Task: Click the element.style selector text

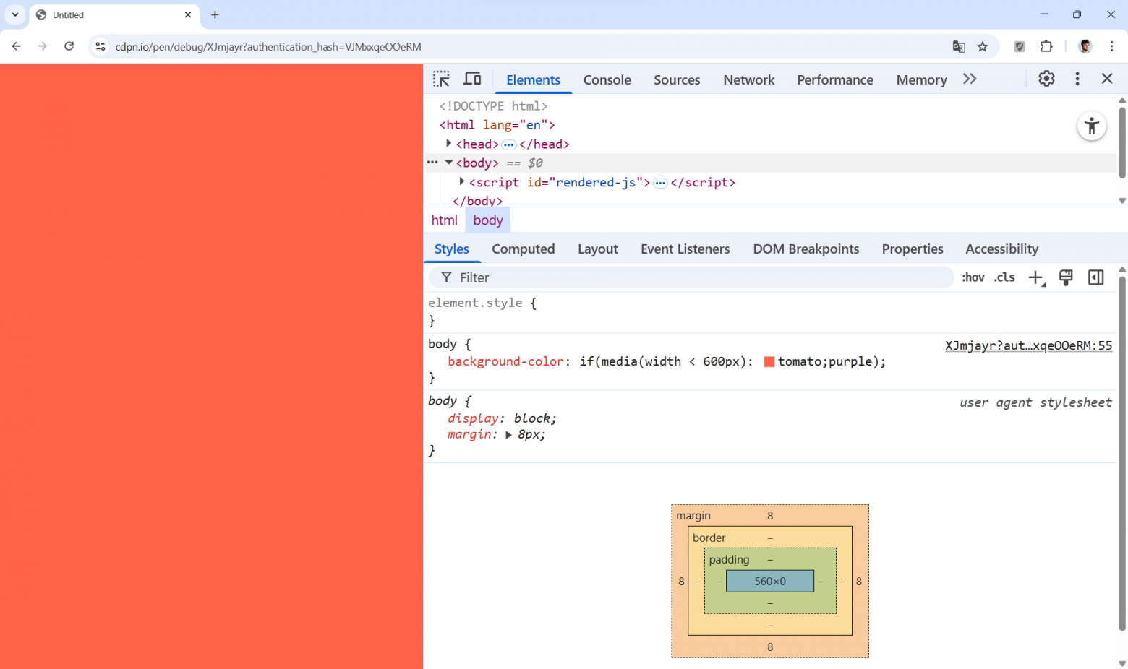Action: (475, 303)
